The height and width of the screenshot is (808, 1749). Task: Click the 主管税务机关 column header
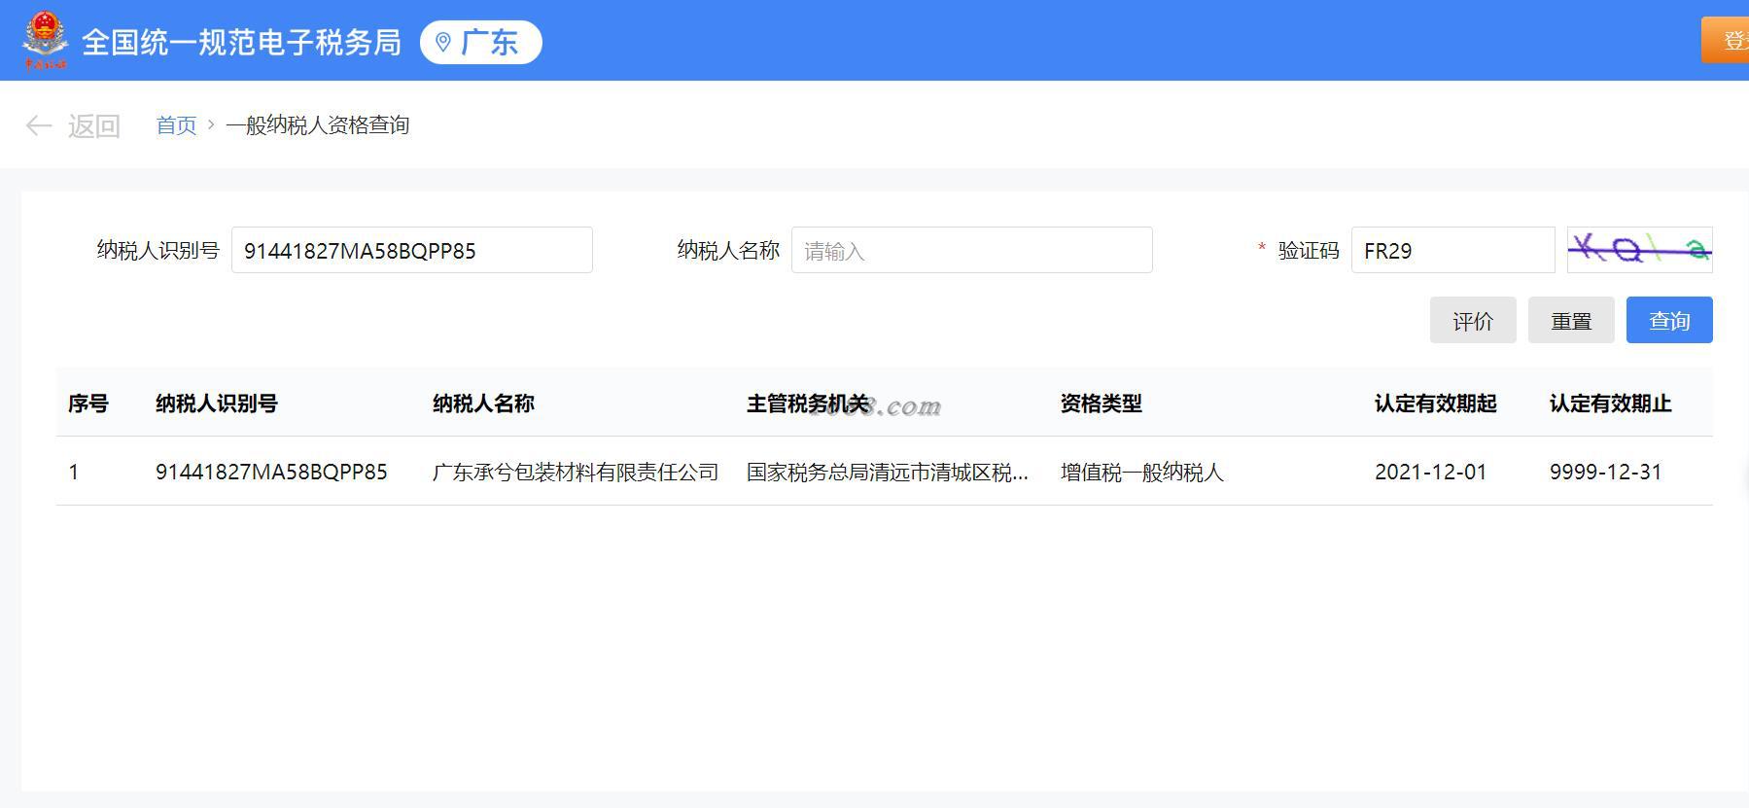tap(808, 404)
